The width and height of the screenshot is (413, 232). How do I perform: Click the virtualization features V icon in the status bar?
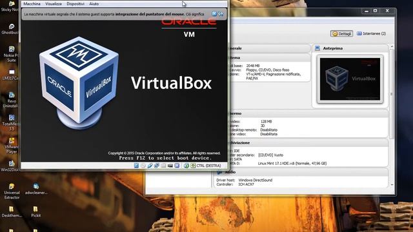(177, 166)
